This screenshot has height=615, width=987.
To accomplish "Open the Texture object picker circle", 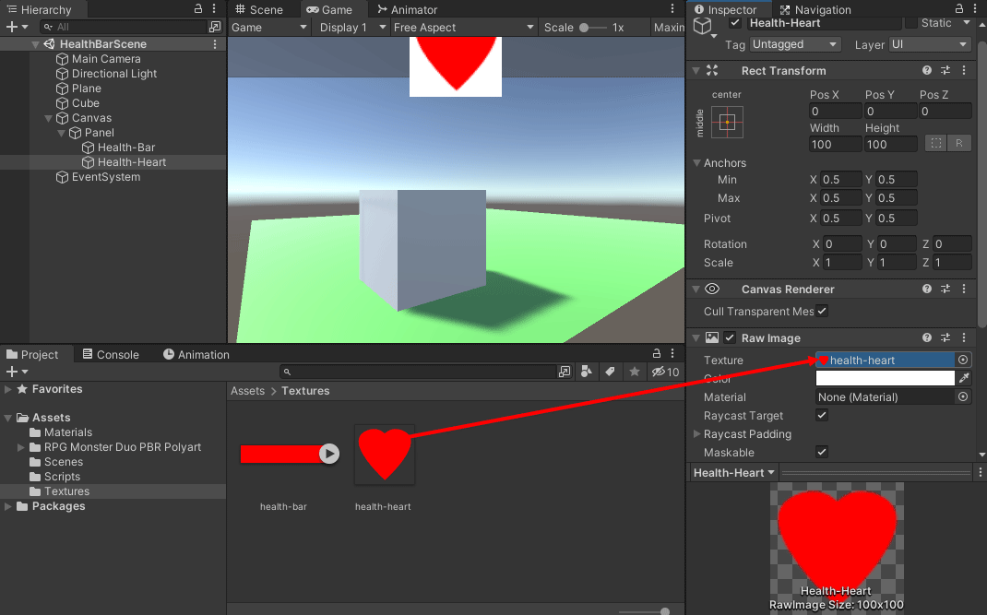I will [x=963, y=361].
